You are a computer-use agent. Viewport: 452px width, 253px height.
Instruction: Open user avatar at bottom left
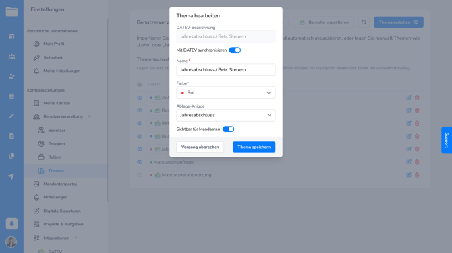11,242
